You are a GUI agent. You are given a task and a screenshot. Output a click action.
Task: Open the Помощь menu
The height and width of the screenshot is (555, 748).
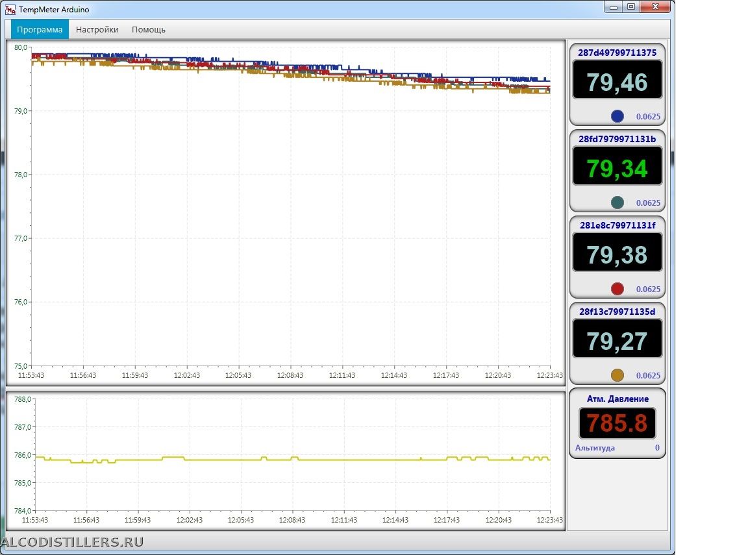[x=148, y=29]
